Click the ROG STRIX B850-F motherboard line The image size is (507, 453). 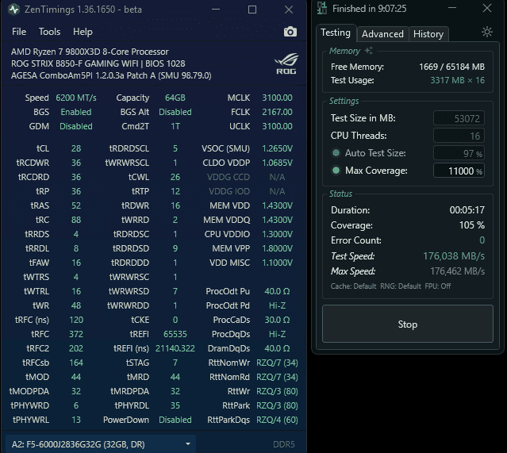pyautogui.click(x=98, y=63)
